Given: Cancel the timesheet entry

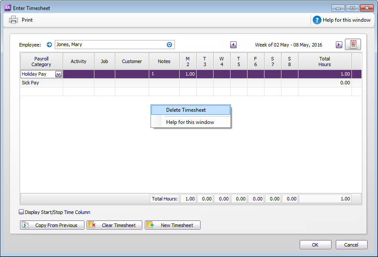Looking at the screenshot, I should [351, 245].
